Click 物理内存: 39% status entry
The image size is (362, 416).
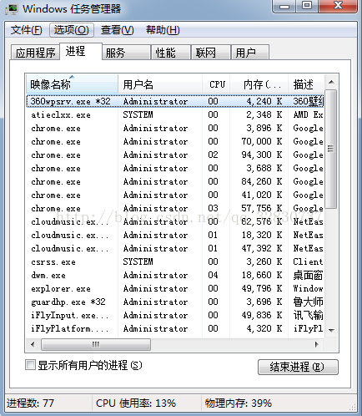click(239, 403)
